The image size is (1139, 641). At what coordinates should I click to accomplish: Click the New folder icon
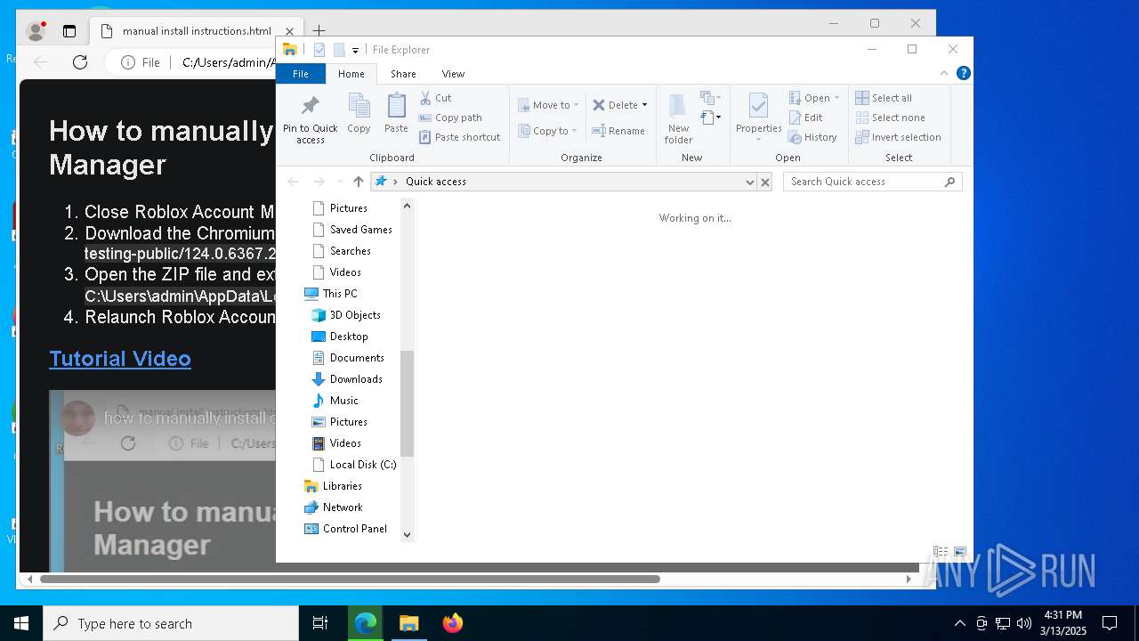678,108
